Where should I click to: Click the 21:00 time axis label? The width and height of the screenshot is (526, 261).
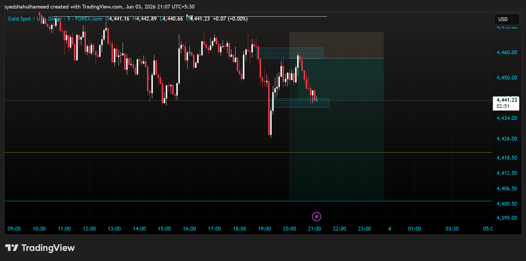314,229
